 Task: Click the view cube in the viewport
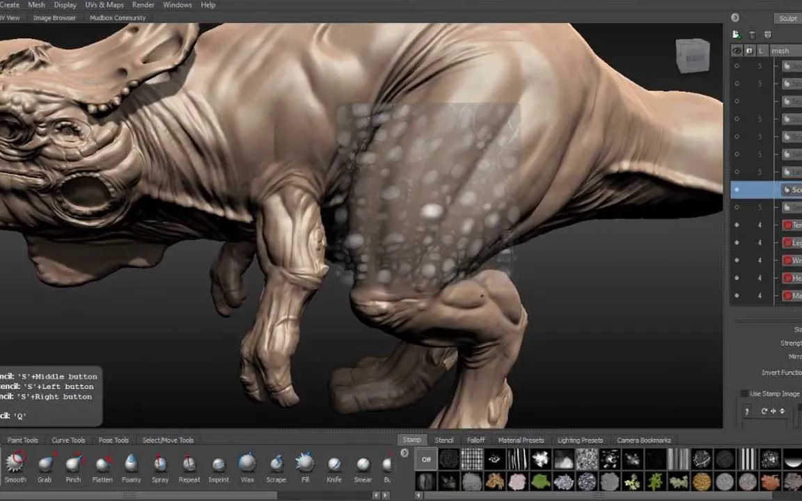[x=692, y=56]
